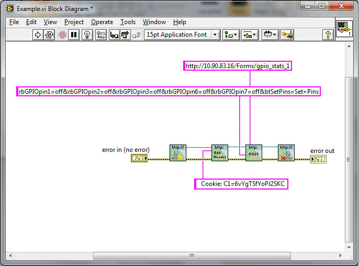Open the Align Objects dropdown
The width and height of the screenshot is (359, 266).
(x=231, y=35)
